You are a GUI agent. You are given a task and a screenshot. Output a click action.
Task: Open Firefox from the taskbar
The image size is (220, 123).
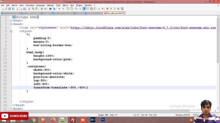(53, 120)
